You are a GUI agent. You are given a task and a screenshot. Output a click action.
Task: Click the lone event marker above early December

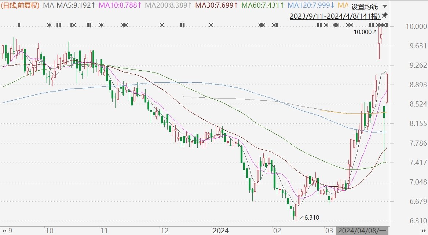pyautogui.click(x=162, y=25)
